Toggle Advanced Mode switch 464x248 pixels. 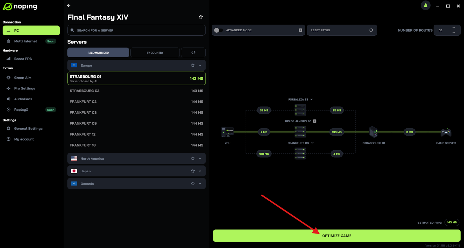click(x=218, y=30)
